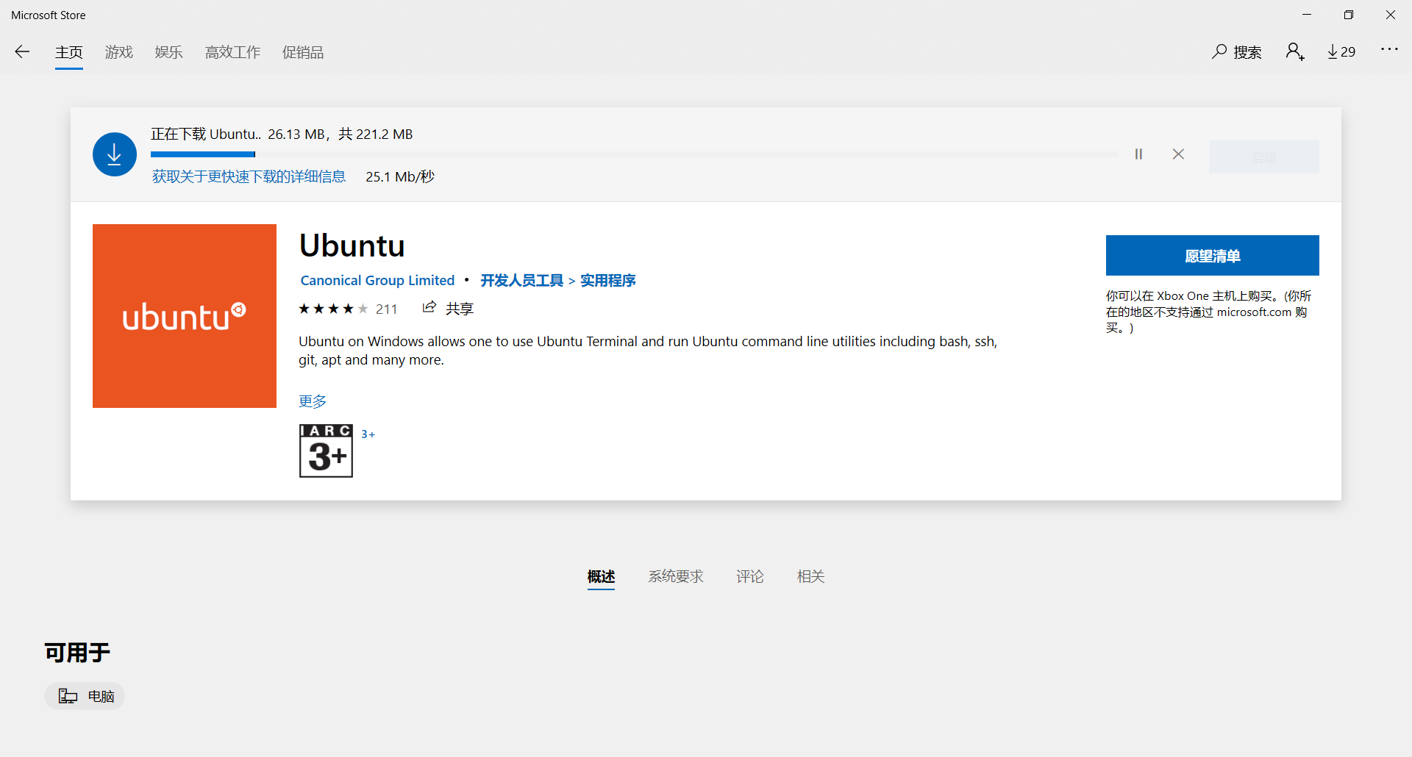The width and height of the screenshot is (1412, 757).
Task: Click the 搜索 search label
Action: click(x=1247, y=52)
